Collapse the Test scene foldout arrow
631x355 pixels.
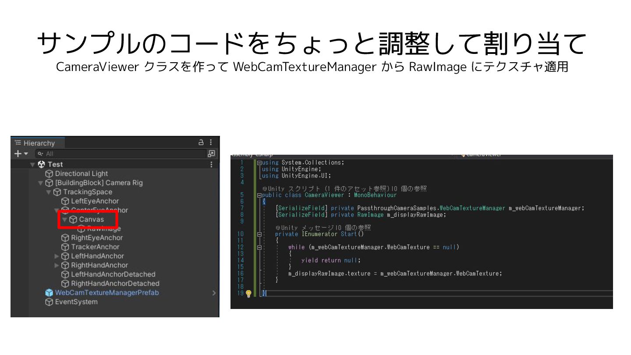pos(32,164)
